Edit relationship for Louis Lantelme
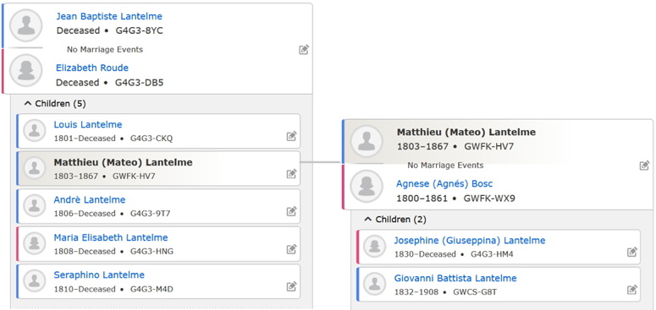The width and height of the screenshot is (656, 310). tap(291, 136)
